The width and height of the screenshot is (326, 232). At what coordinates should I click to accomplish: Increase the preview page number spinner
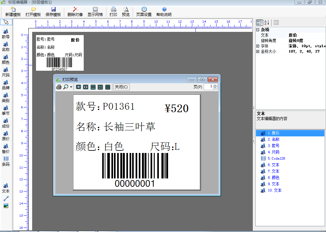(x=216, y=85)
